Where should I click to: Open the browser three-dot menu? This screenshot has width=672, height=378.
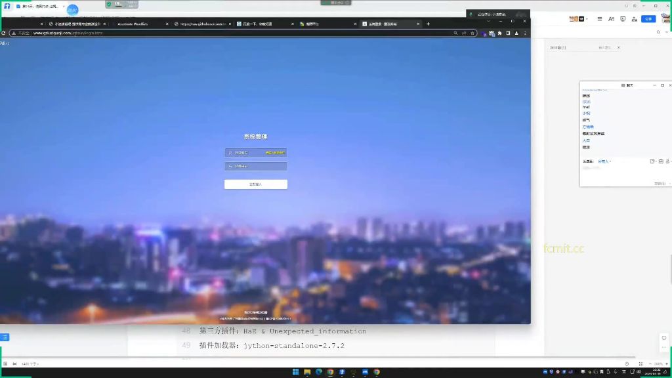(525, 33)
